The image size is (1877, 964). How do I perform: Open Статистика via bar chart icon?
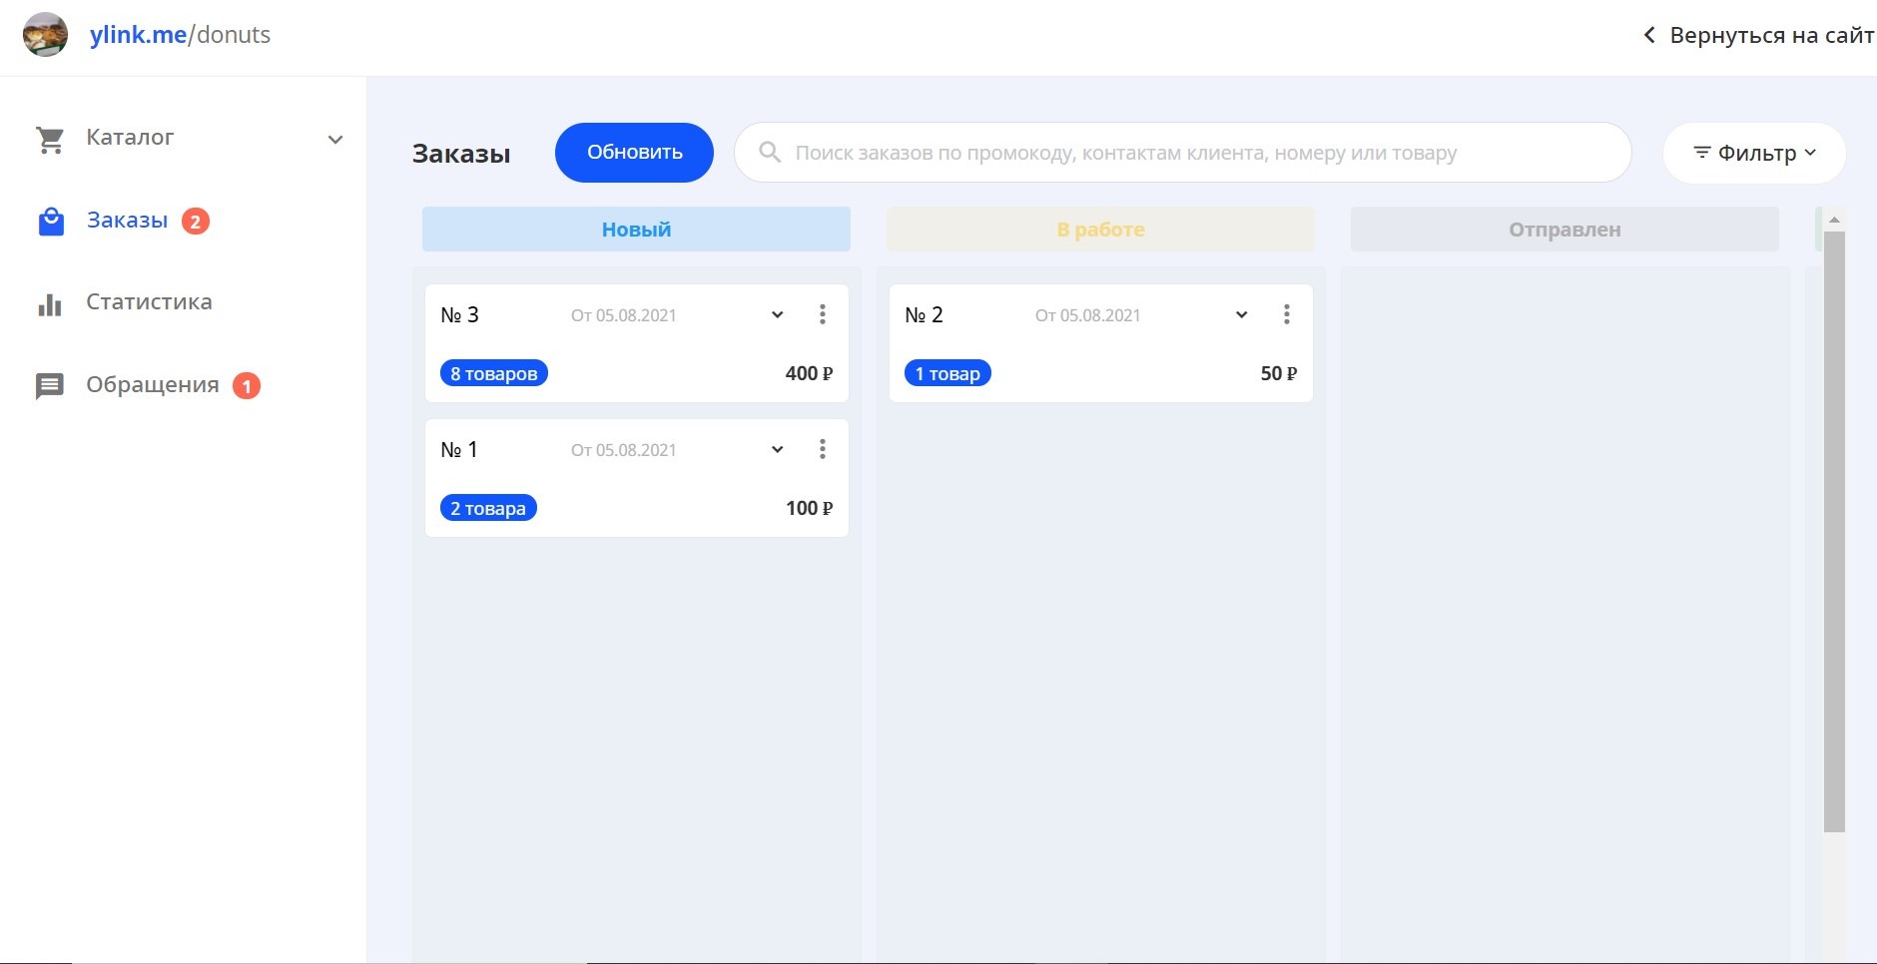(50, 303)
